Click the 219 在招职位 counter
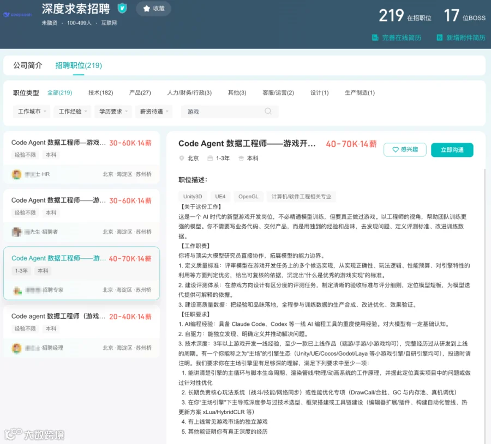This screenshot has height=444, width=491. coord(405,15)
